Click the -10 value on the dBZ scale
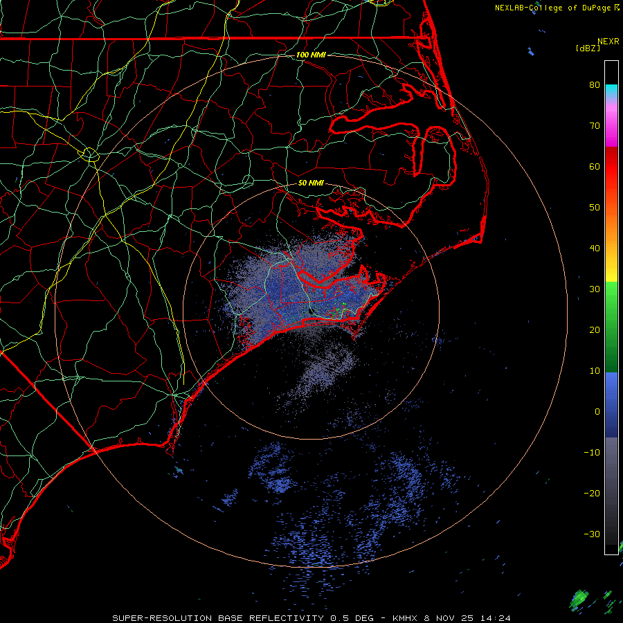The image size is (623, 623). pos(592,453)
